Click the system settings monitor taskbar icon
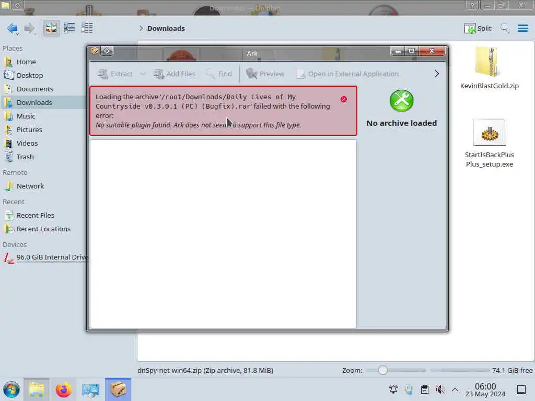The width and height of the screenshot is (535, 401). (x=91, y=390)
